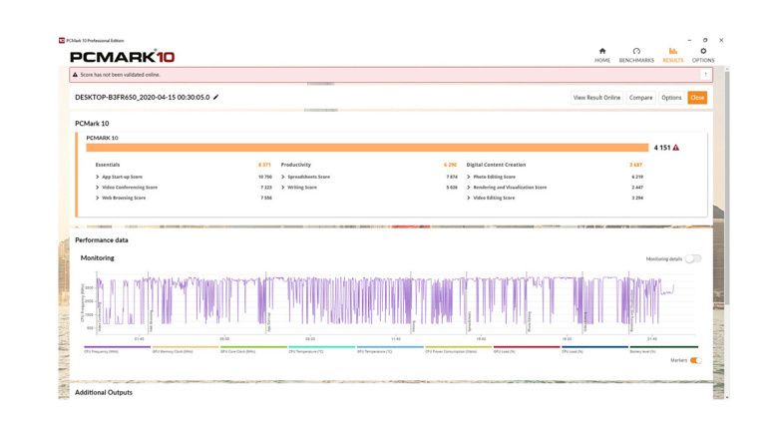This screenshot has height=434, width=772.
Task: Click View Result Online button
Action: tap(596, 98)
